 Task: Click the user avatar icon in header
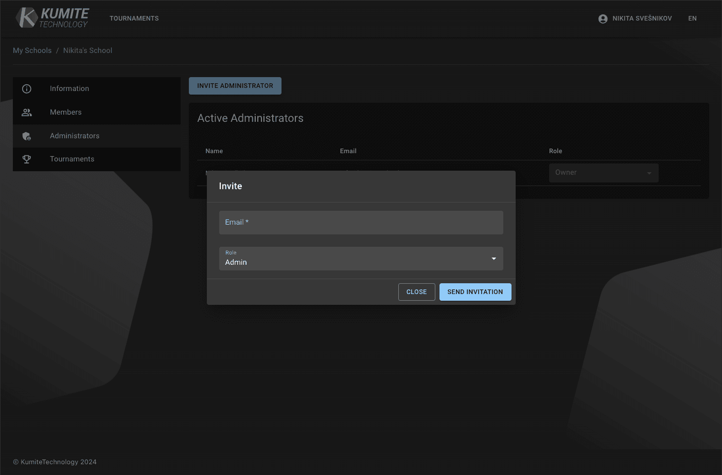click(x=602, y=18)
